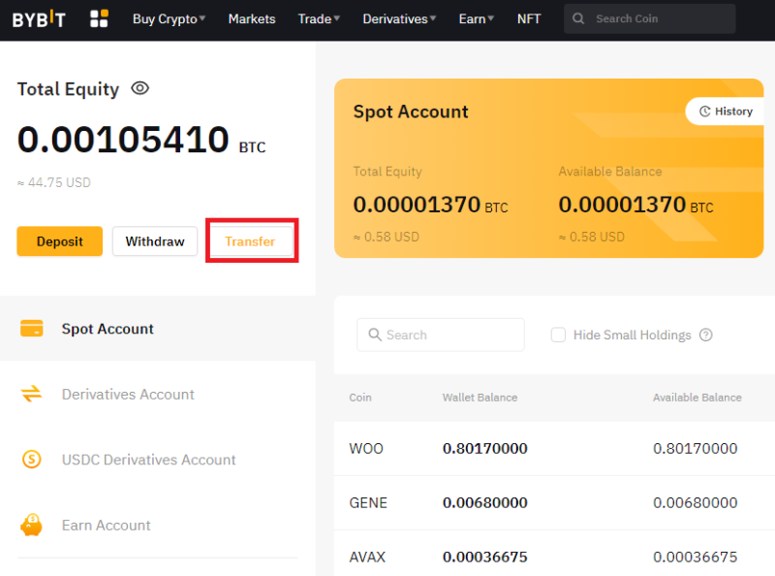The image size is (775, 576).
Task: Click the Coin column header
Action: 360,398
